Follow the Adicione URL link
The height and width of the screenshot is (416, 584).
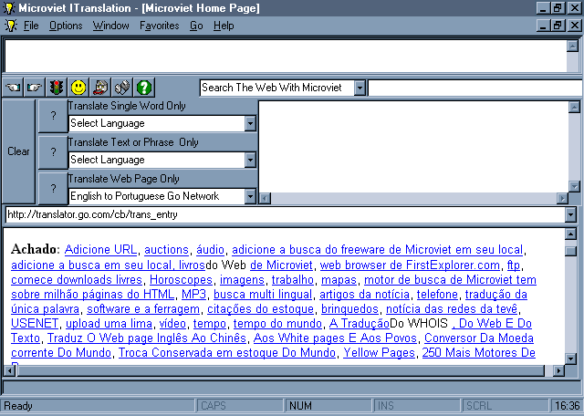(x=100, y=249)
